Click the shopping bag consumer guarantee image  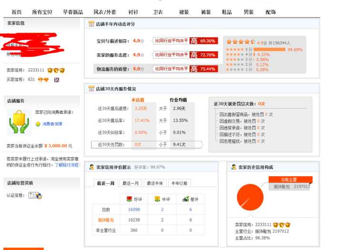pyautogui.click(x=19, y=122)
